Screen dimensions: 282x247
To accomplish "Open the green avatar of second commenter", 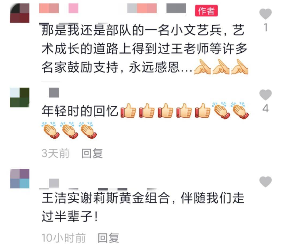I will tap(20, 98).
